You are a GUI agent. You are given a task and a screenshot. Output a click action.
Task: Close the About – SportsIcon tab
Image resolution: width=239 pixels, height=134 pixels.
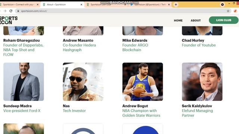tap(81, 4)
